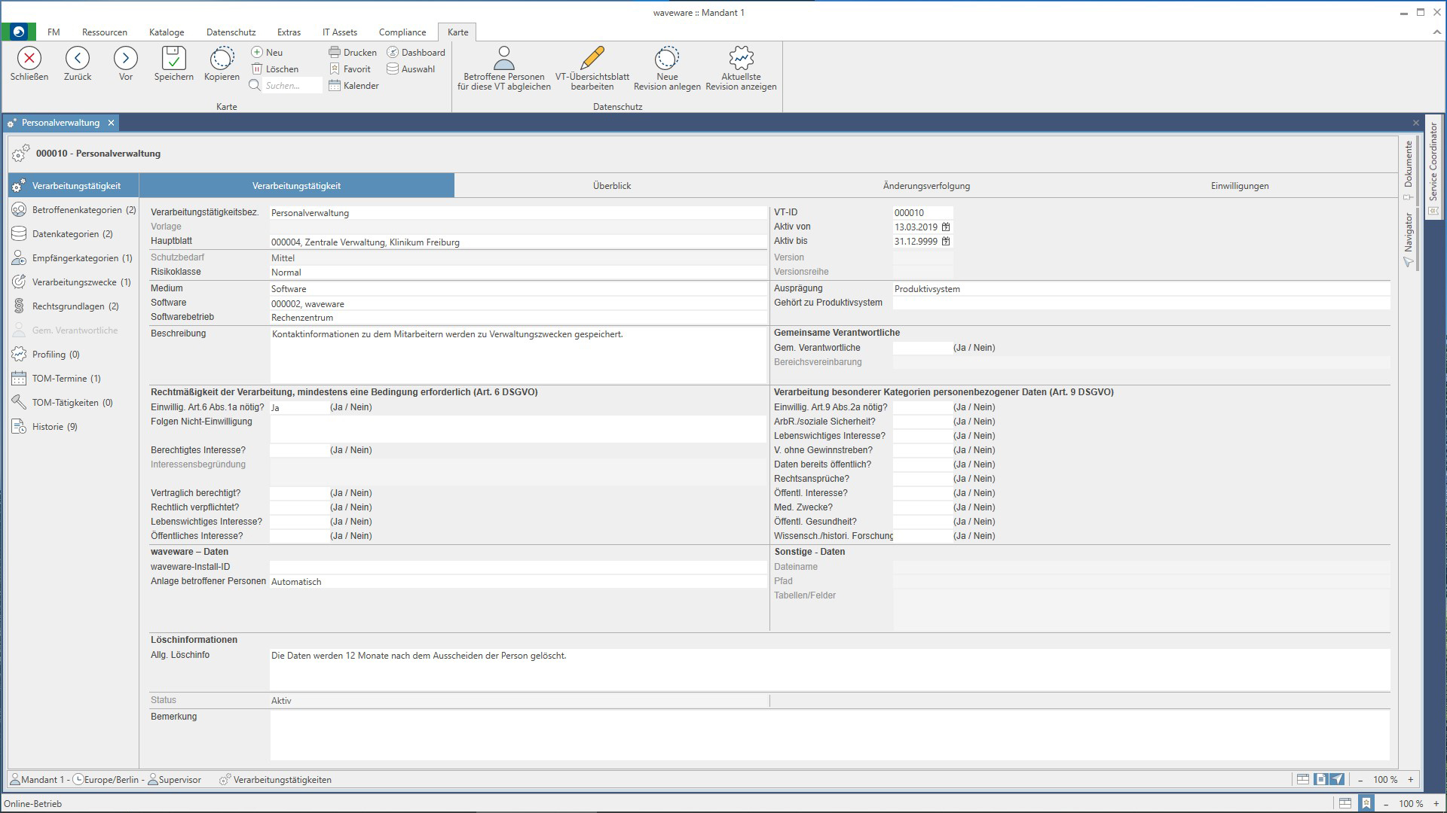Increase the inner window zoom with the plus

pyautogui.click(x=1410, y=780)
